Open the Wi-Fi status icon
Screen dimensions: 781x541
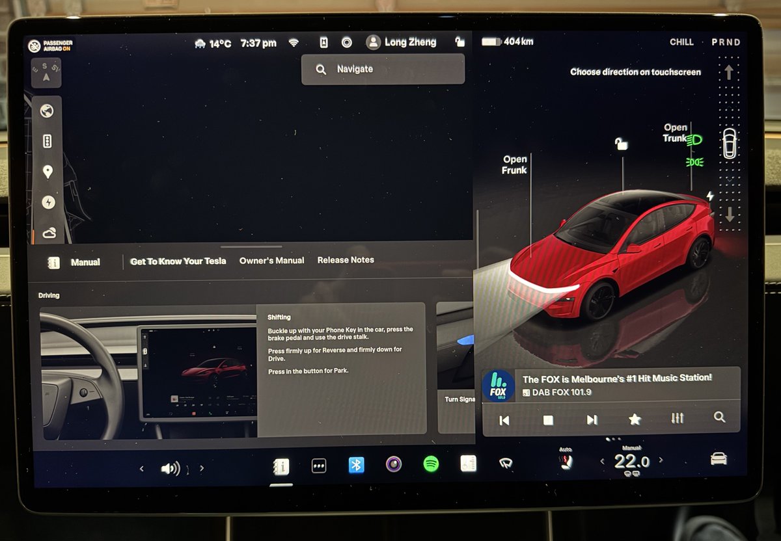click(x=294, y=43)
